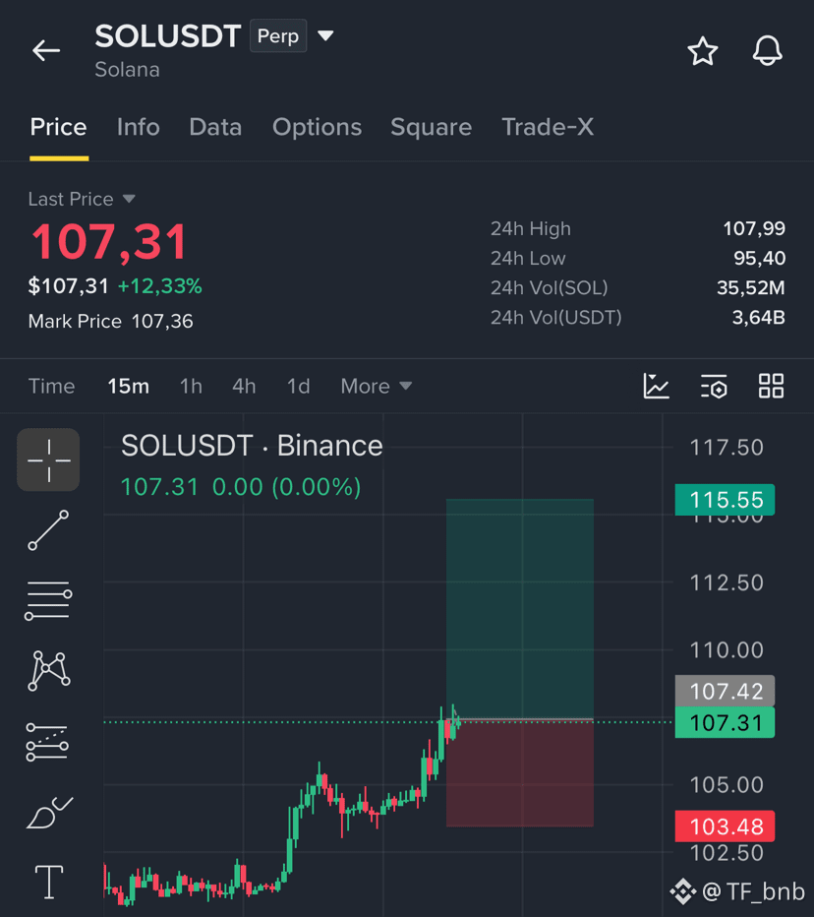This screenshot has height=917, width=814.
Task: Select the 4h chart interval
Action: [244, 386]
